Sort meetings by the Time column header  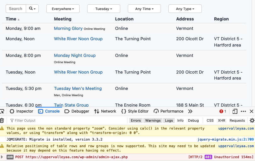click(13, 19)
